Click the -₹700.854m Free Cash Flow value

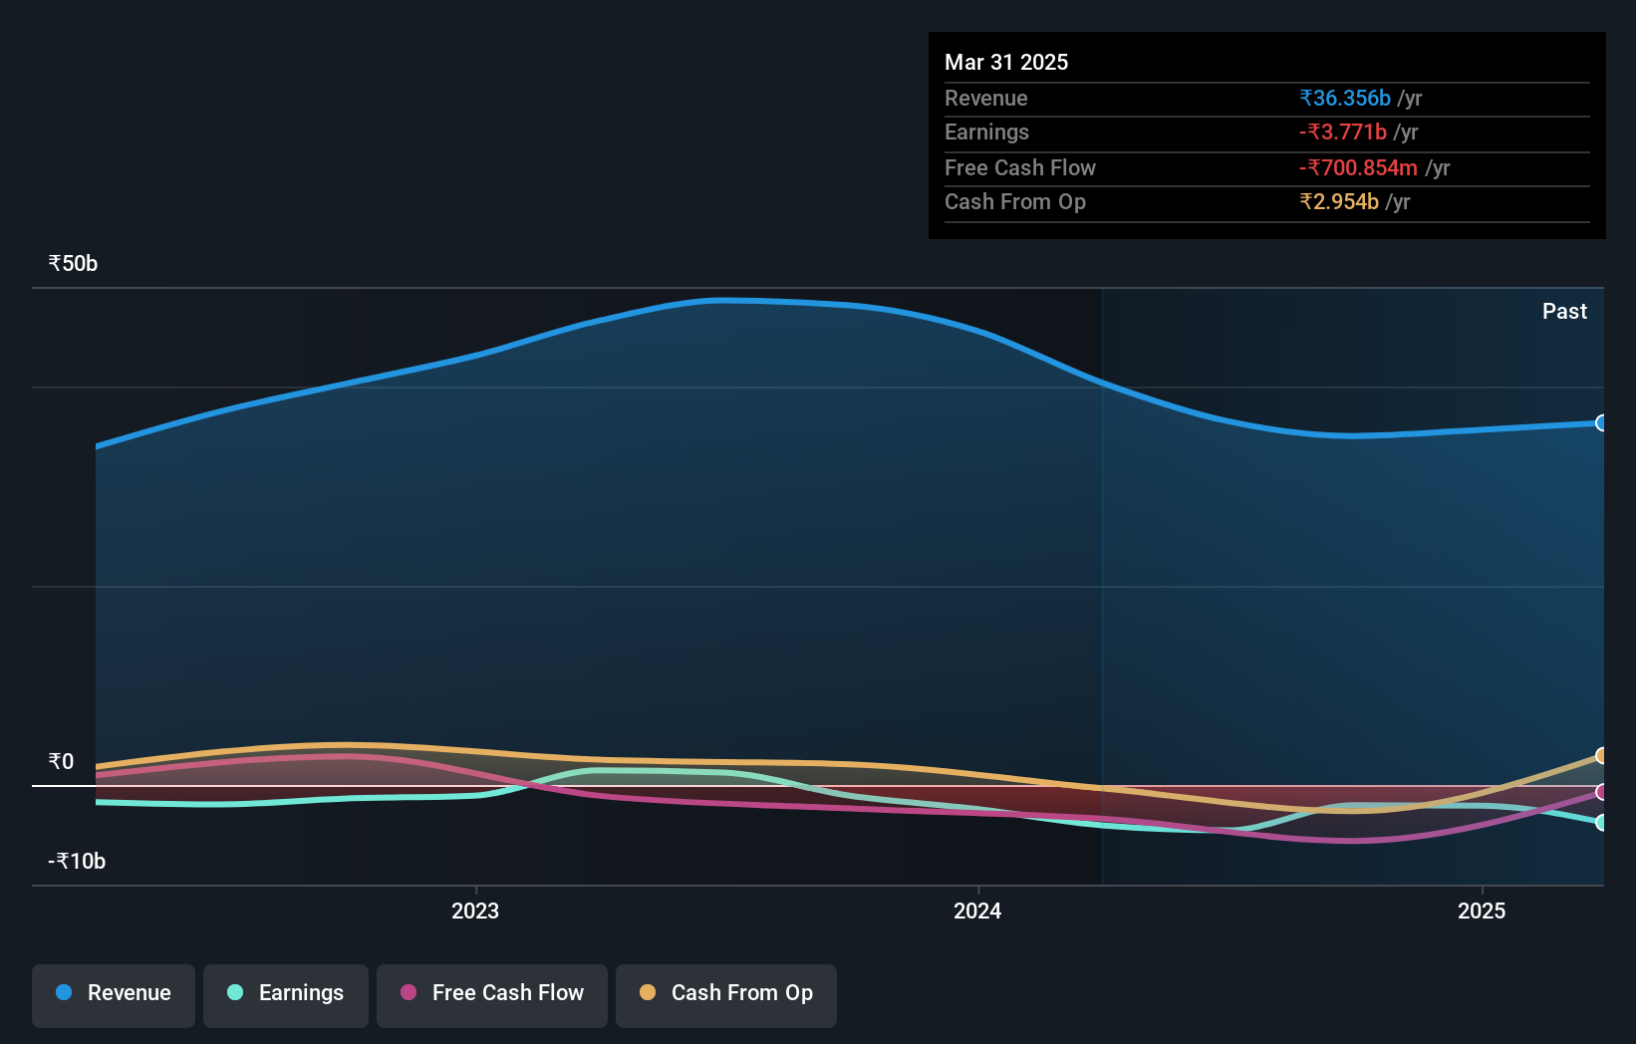[x=1358, y=168]
